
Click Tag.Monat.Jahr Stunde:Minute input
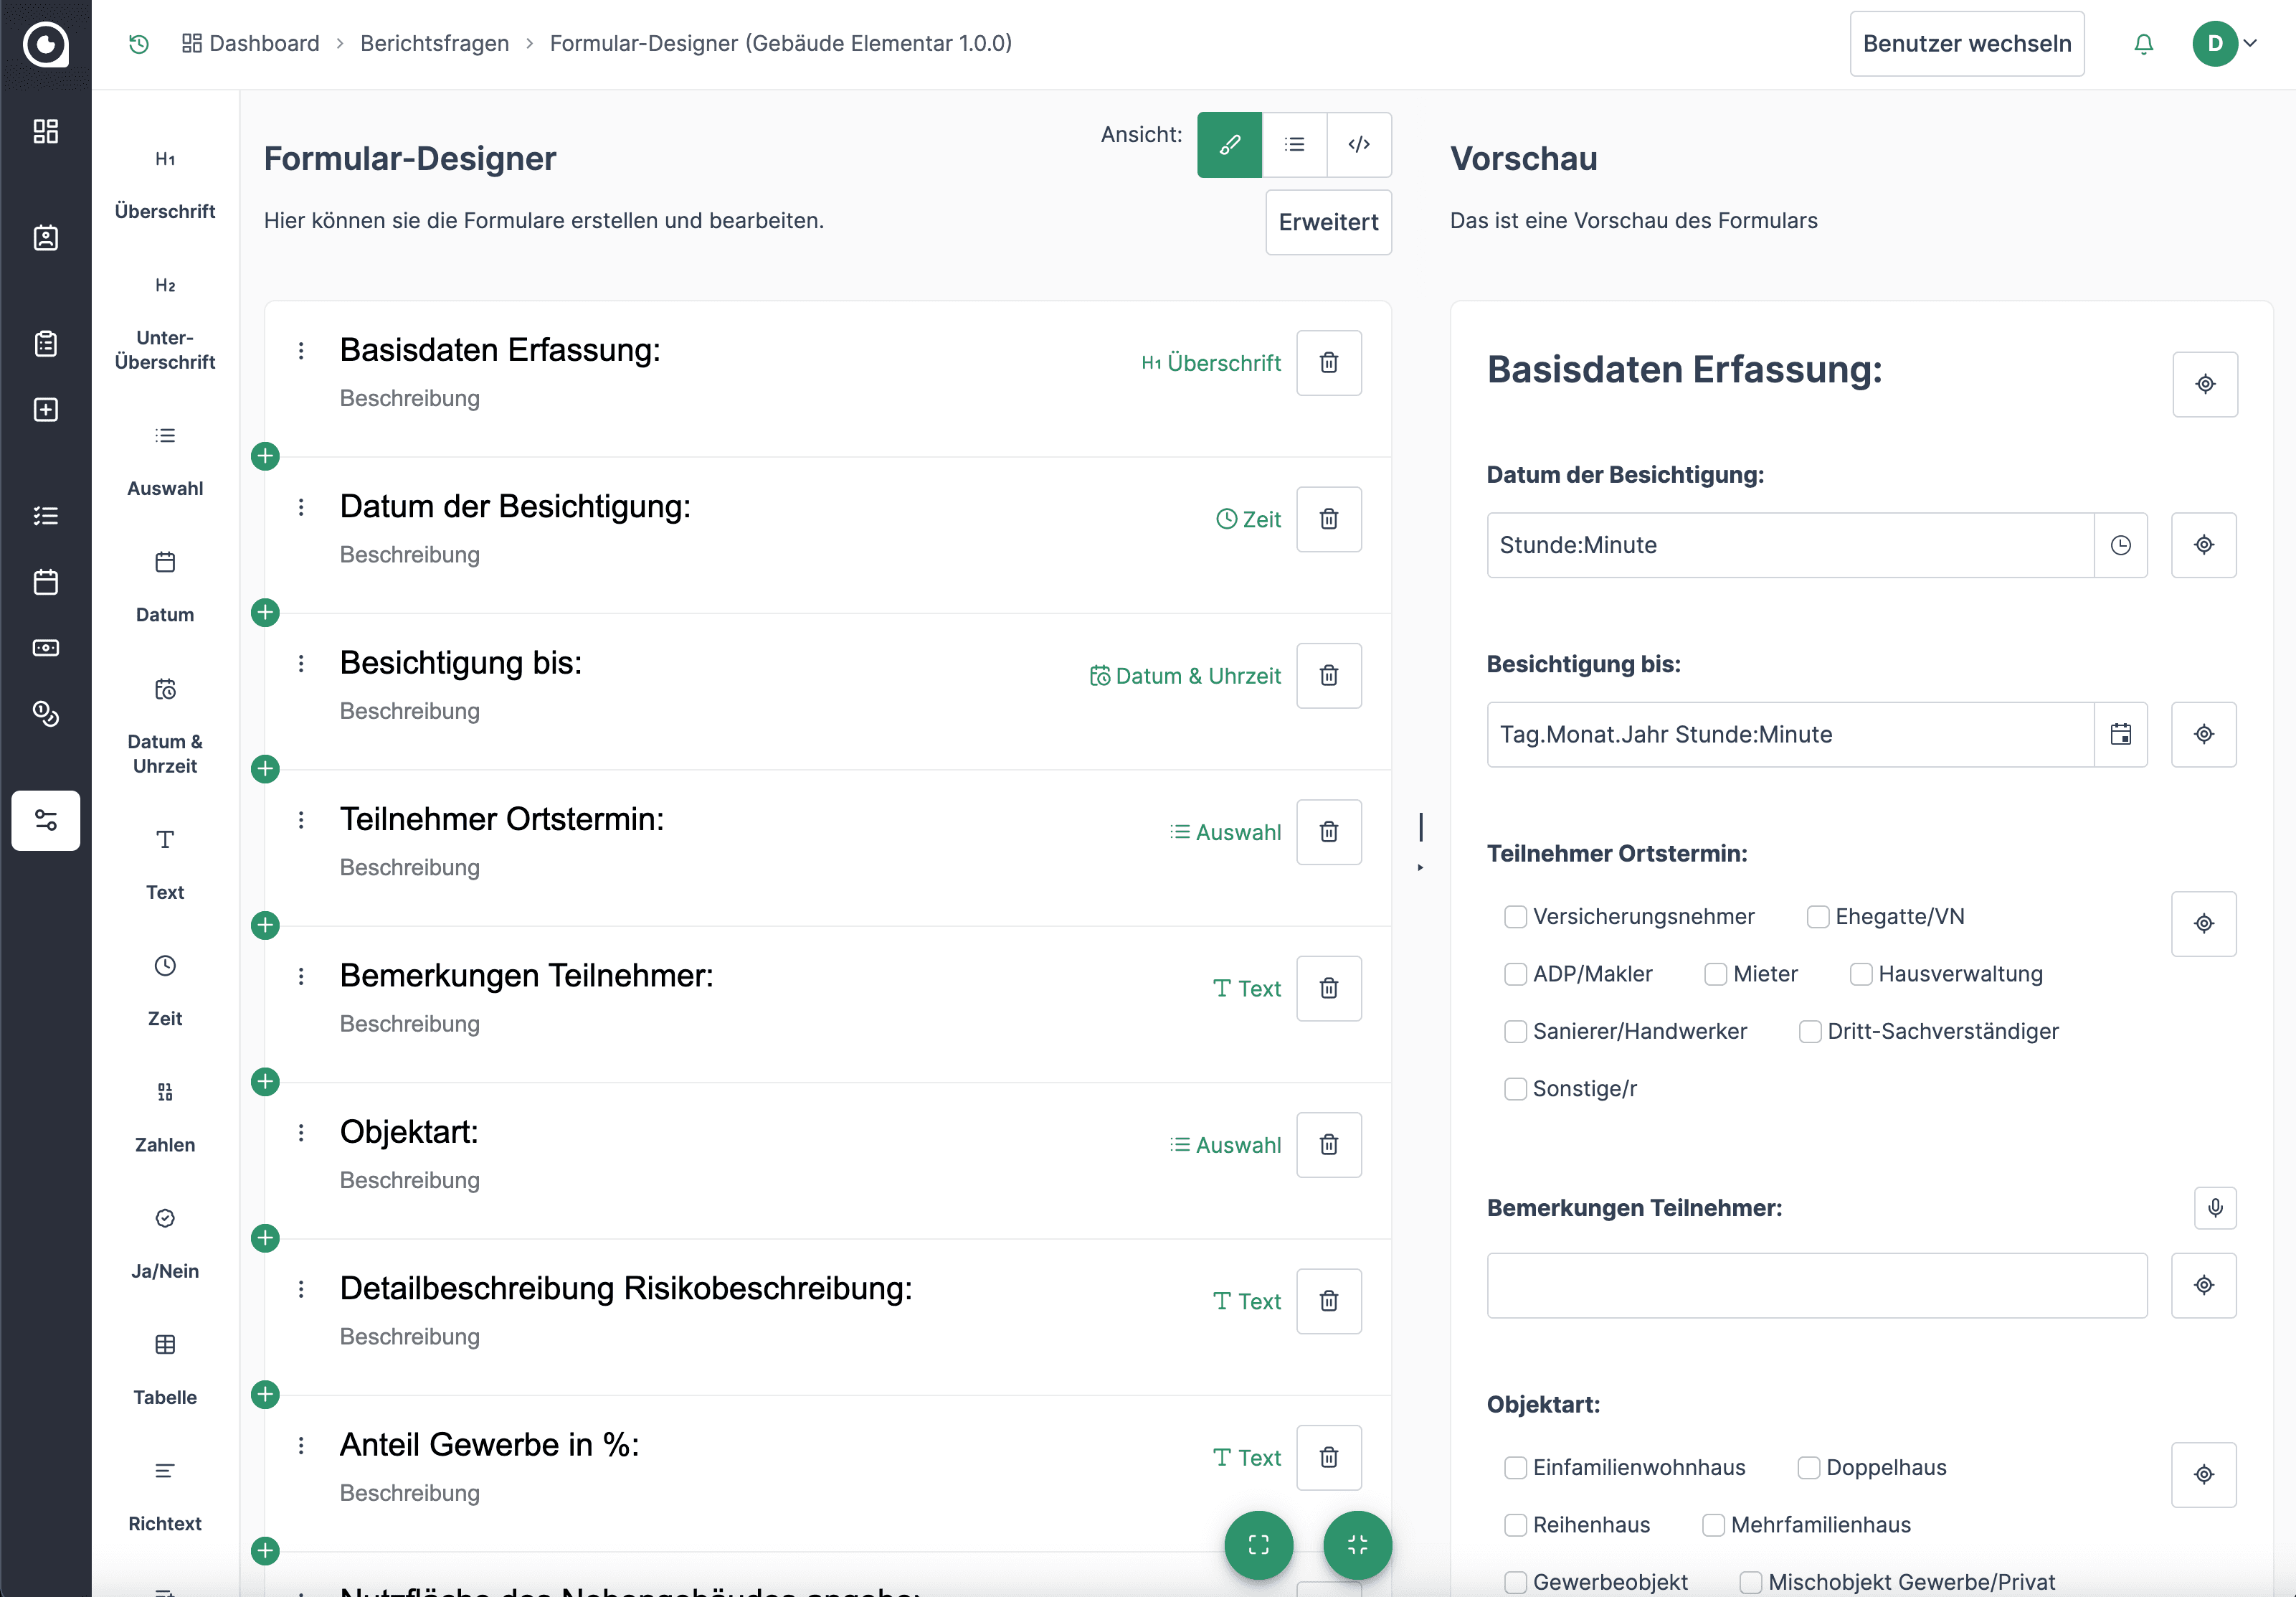pos(1790,735)
